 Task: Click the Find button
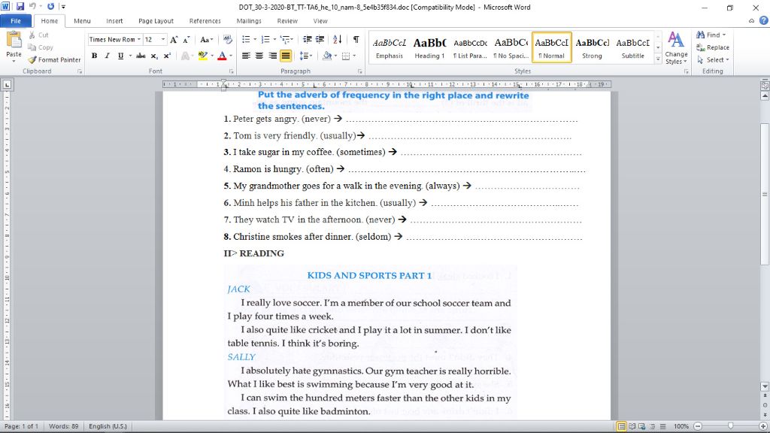coord(711,35)
